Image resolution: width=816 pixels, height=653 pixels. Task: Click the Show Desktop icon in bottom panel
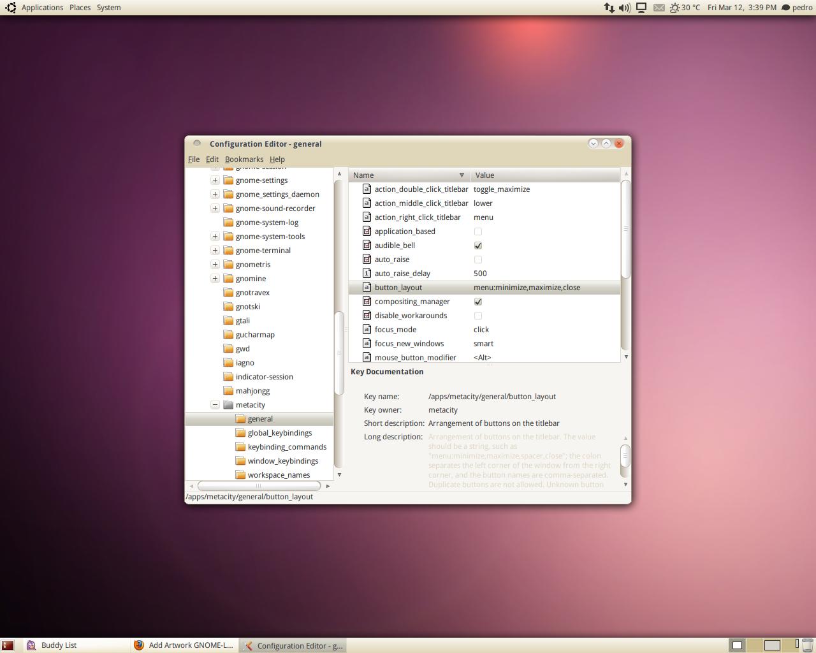pos(8,645)
